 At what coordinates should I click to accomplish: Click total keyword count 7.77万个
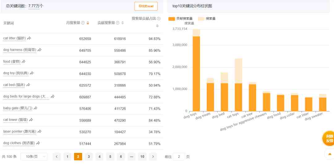[36, 6]
